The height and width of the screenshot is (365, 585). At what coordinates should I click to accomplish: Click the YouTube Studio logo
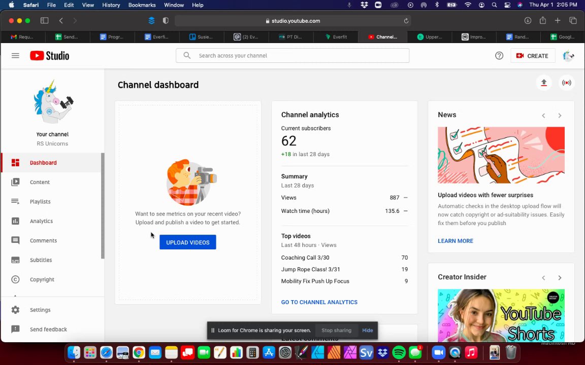[x=50, y=55]
